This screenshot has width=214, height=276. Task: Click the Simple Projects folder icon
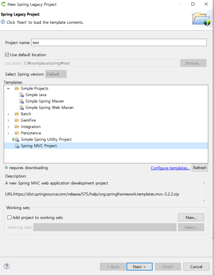(x=17, y=88)
